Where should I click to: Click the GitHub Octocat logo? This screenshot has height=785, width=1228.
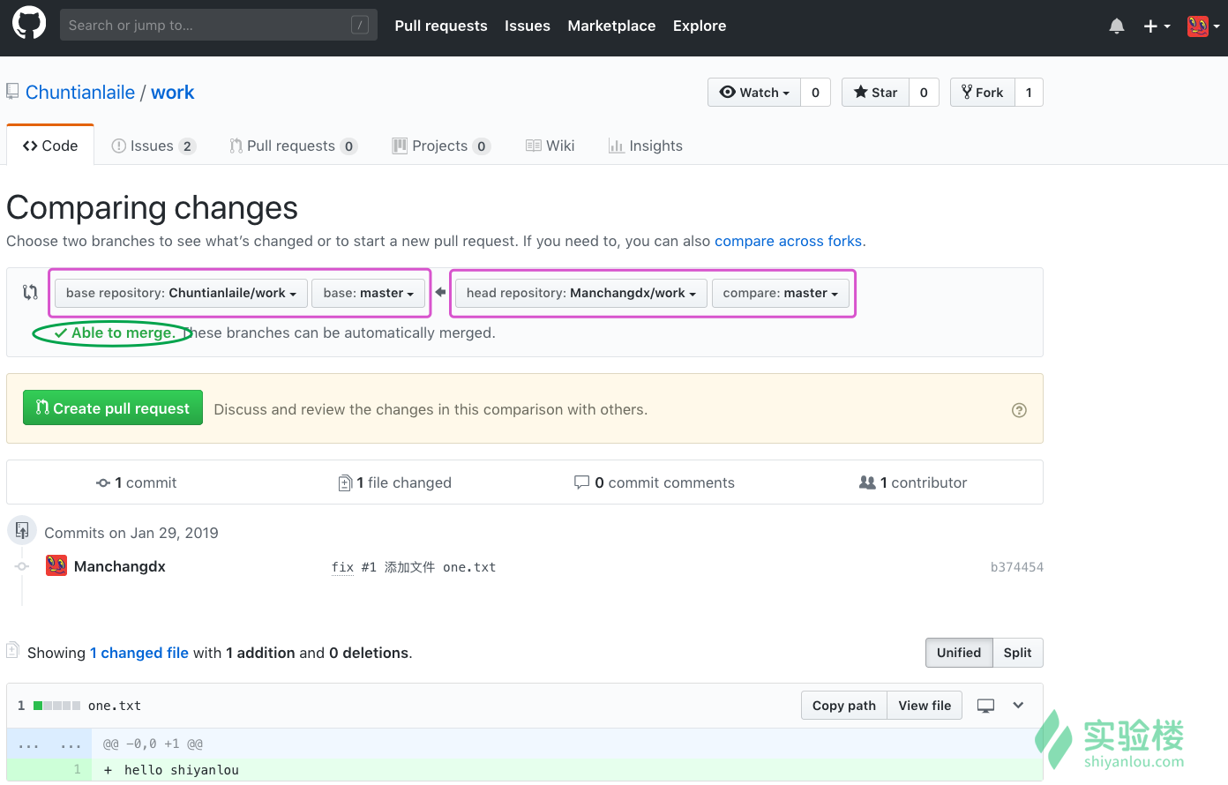29,24
